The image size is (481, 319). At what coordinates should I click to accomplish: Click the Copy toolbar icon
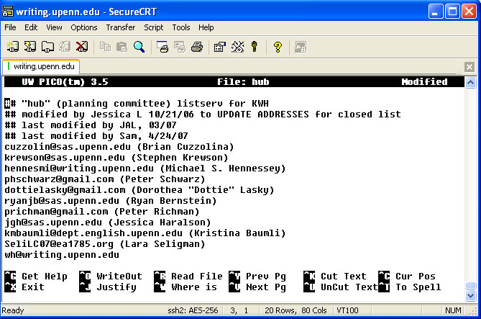click(105, 47)
